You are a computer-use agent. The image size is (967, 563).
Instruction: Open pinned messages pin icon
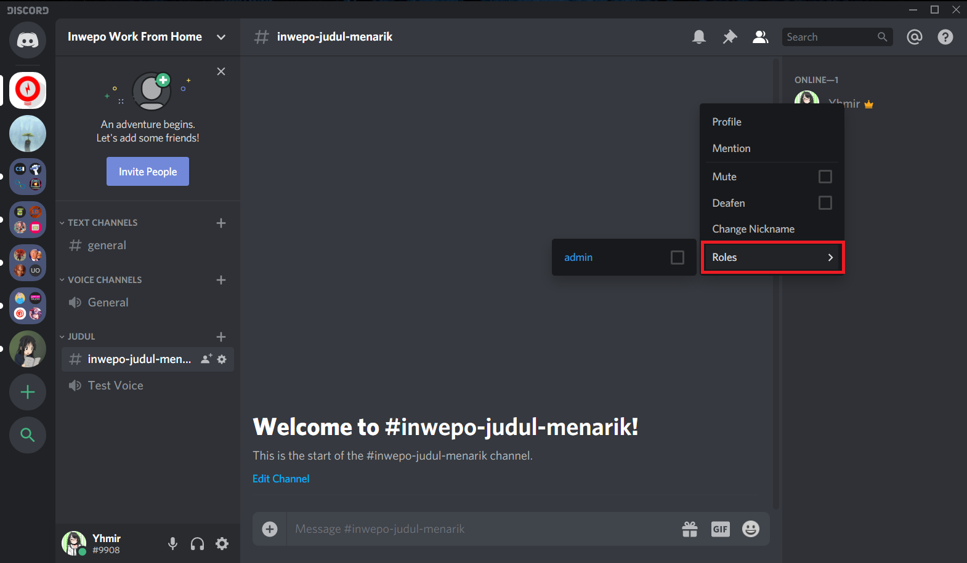tap(729, 37)
